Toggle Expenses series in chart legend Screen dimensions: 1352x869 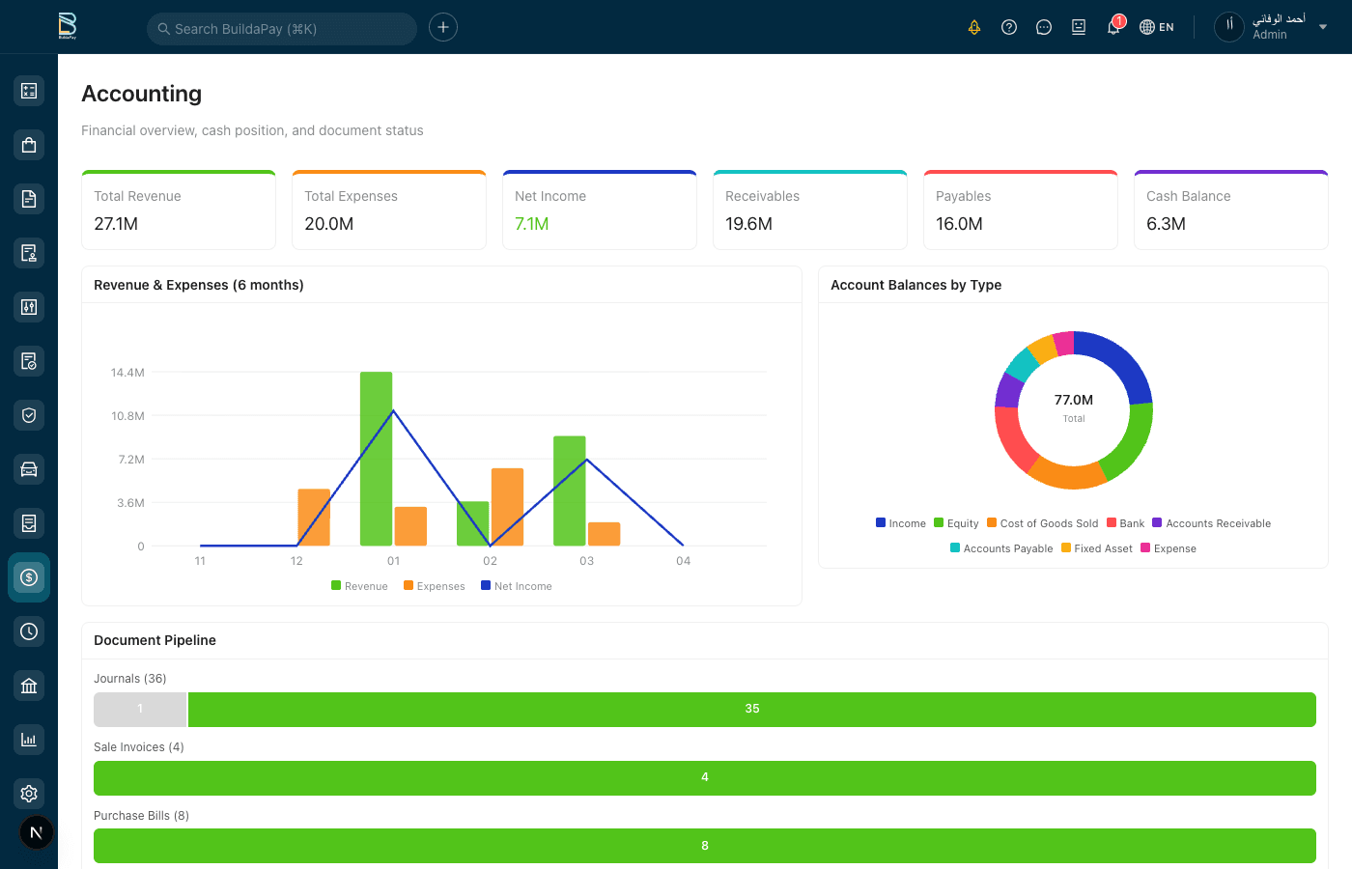434,586
